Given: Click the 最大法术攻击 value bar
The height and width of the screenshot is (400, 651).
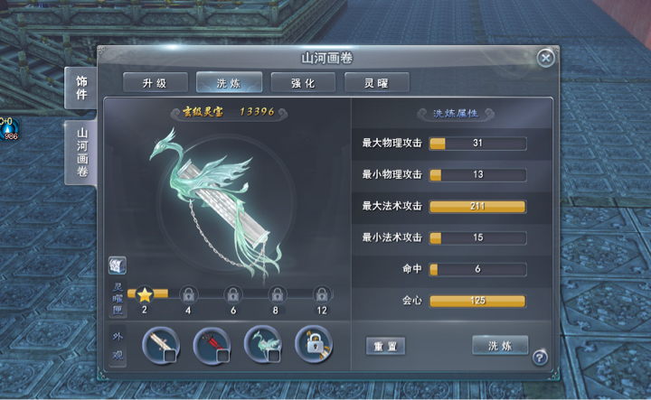Looking at the screenshot, I should point(477,207).
